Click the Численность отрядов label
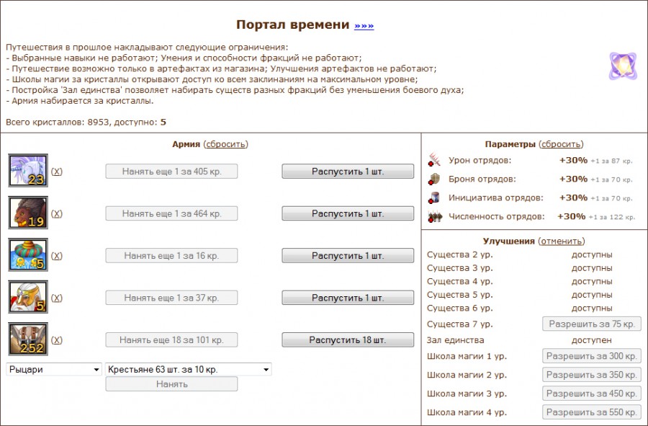The width and height of the screenshot is (648, 426). tap(497, 216)
